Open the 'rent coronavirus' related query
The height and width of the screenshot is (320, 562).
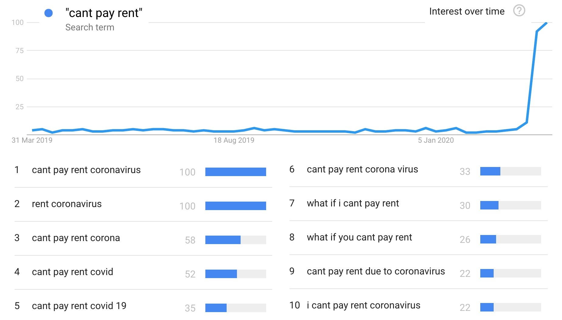tap(67, 204)
